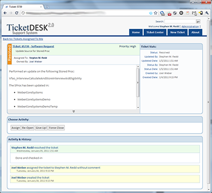212x193 pixels.
Task: Click the ticket details scroll down arrow
Action: pyautogui.click(x=138, y=107)
